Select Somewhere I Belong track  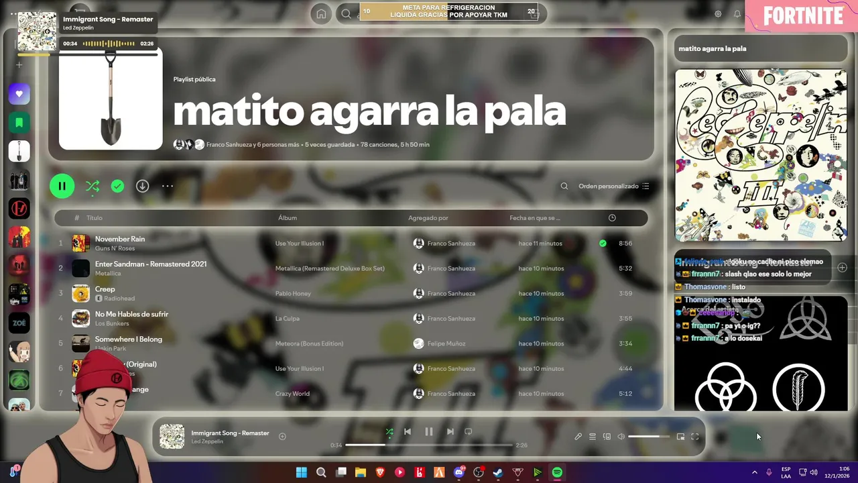pyautogui.click(x=351, y=343)
